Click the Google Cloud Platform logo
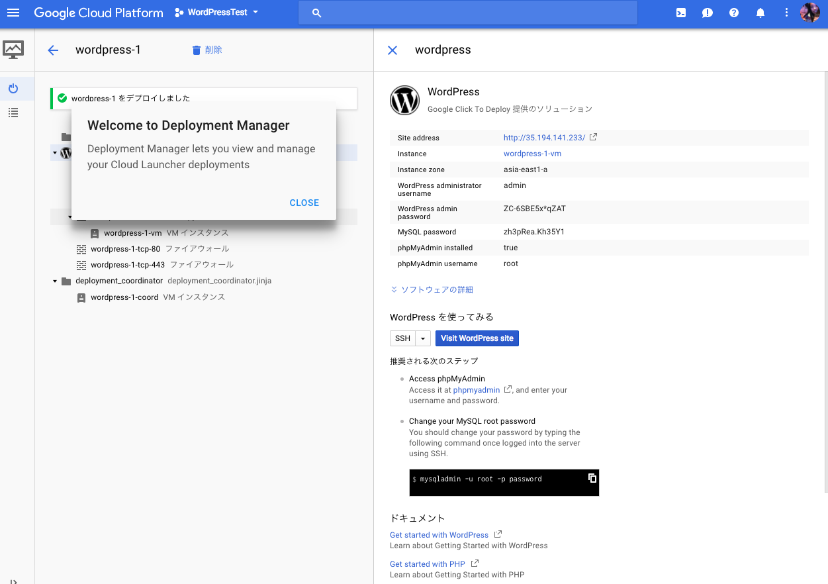The image size is (828, 584). 99,13
